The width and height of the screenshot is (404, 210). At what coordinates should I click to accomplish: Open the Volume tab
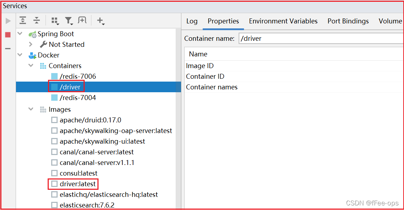[390, 21]
